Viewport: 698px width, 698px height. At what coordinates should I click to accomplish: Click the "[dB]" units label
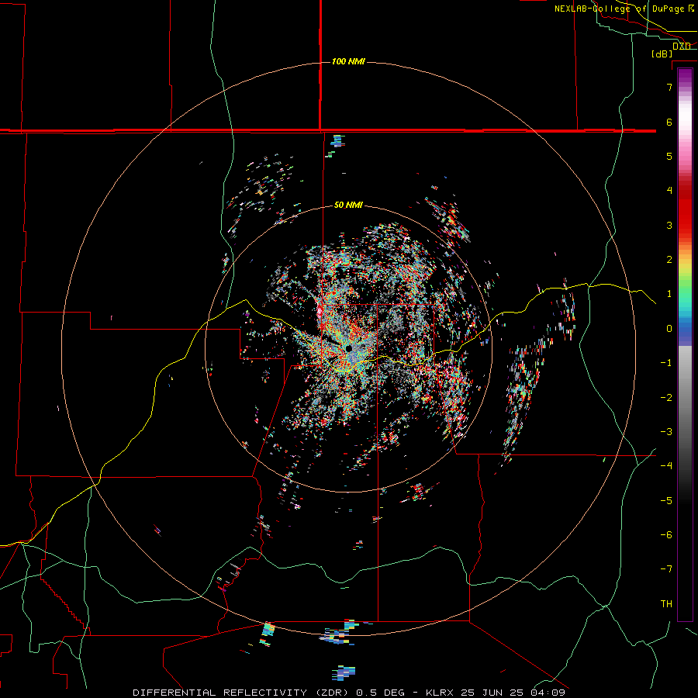[x=662, y=54]
